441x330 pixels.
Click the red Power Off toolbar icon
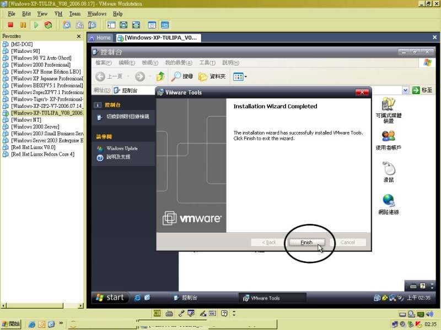pos(10,25)
